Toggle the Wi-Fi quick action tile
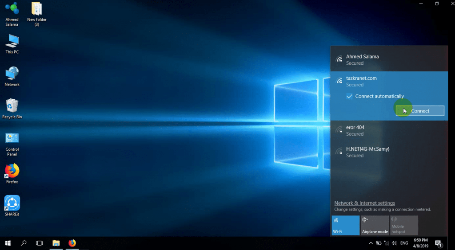The image size is (455, 250). [x=345, y=225]
